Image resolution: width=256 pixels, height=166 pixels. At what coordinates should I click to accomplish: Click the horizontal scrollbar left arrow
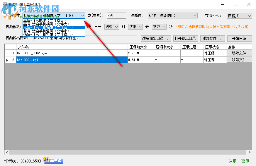(7, 152)
